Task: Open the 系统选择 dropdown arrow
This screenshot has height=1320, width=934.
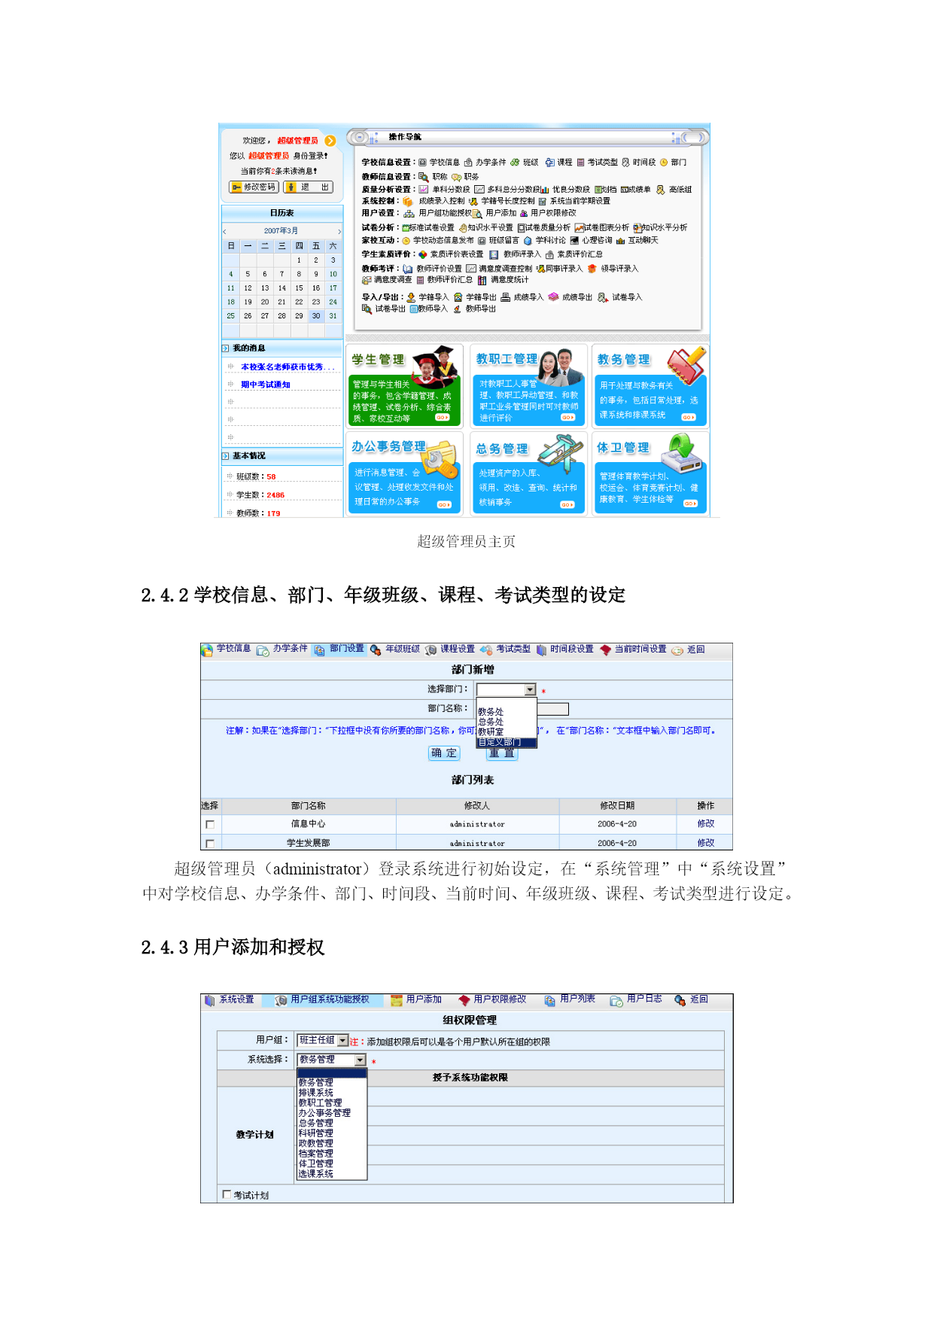Action: (x=360, y=1060)
